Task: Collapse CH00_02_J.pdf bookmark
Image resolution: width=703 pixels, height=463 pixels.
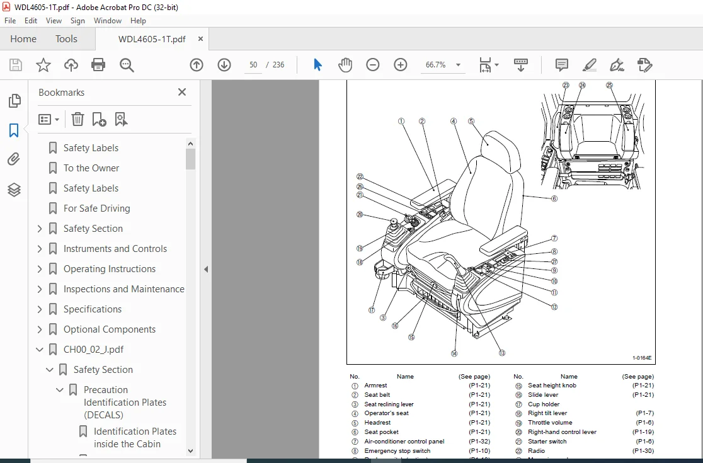Action: (x=40, y=350)
